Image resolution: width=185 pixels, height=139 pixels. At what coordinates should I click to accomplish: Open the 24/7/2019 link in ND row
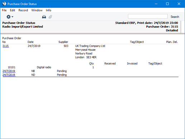click(9, 75)
